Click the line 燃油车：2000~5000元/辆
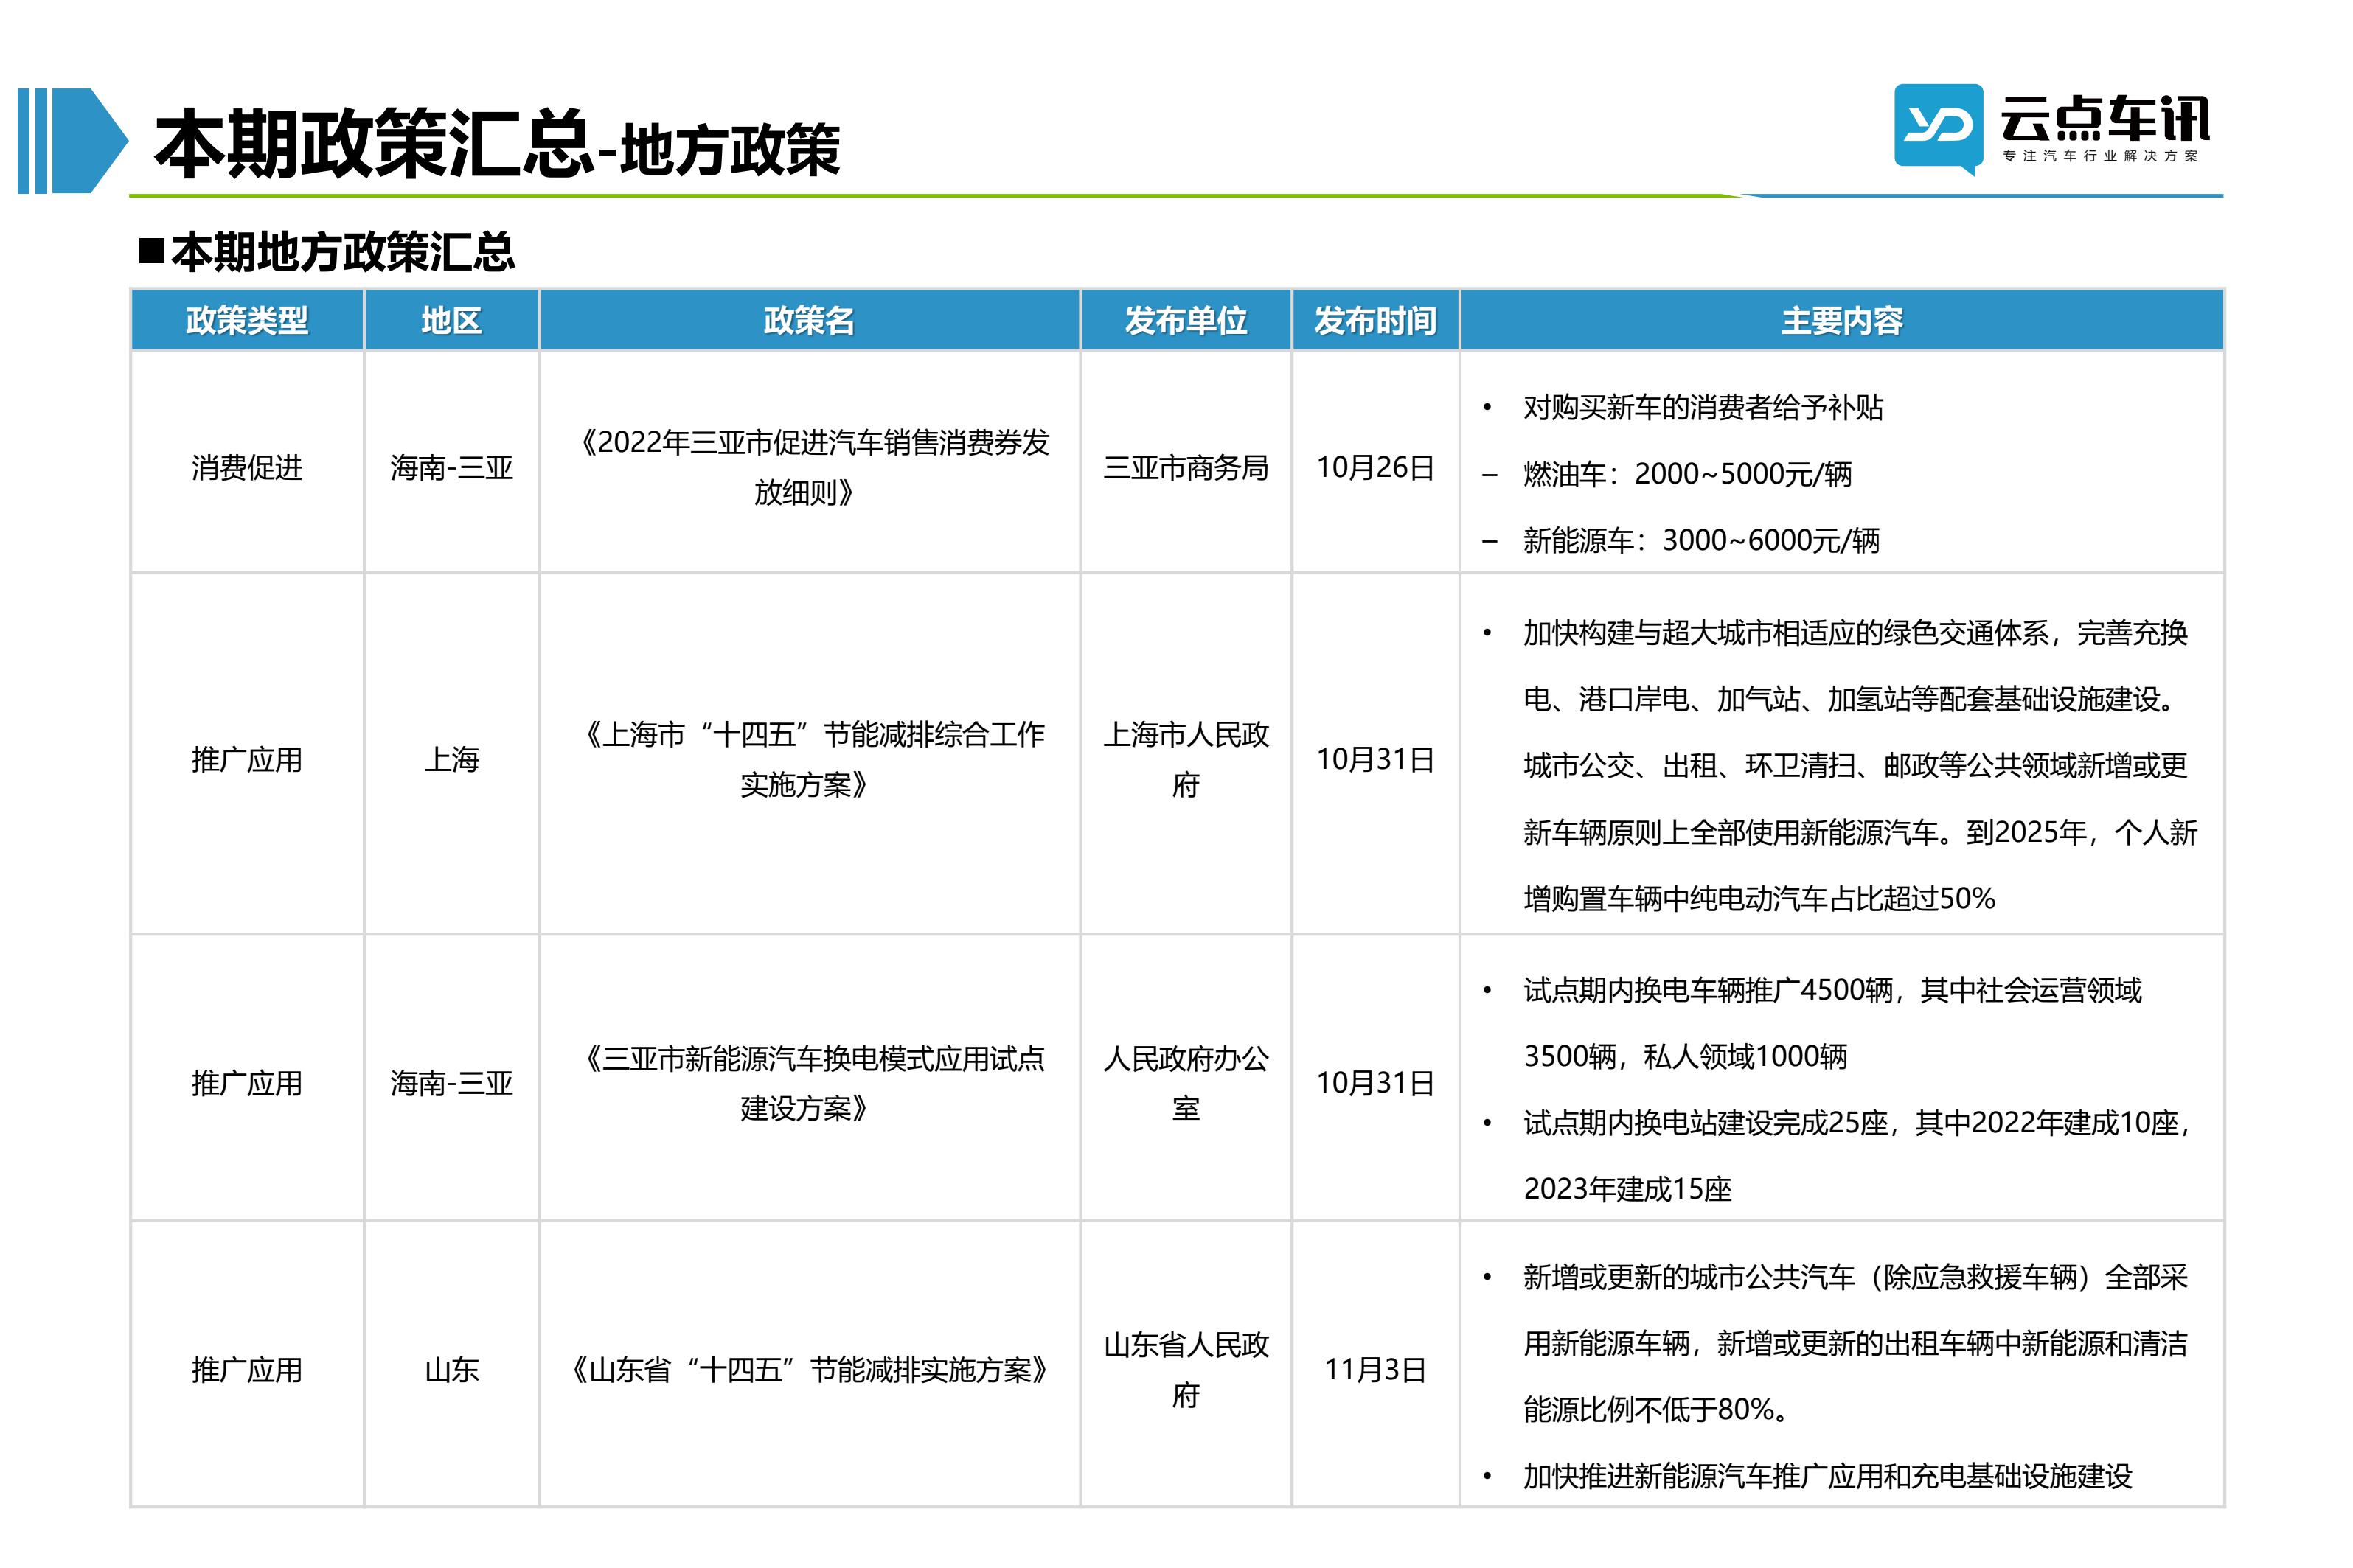The image size is (2353, 1568). coord(1687,474)
